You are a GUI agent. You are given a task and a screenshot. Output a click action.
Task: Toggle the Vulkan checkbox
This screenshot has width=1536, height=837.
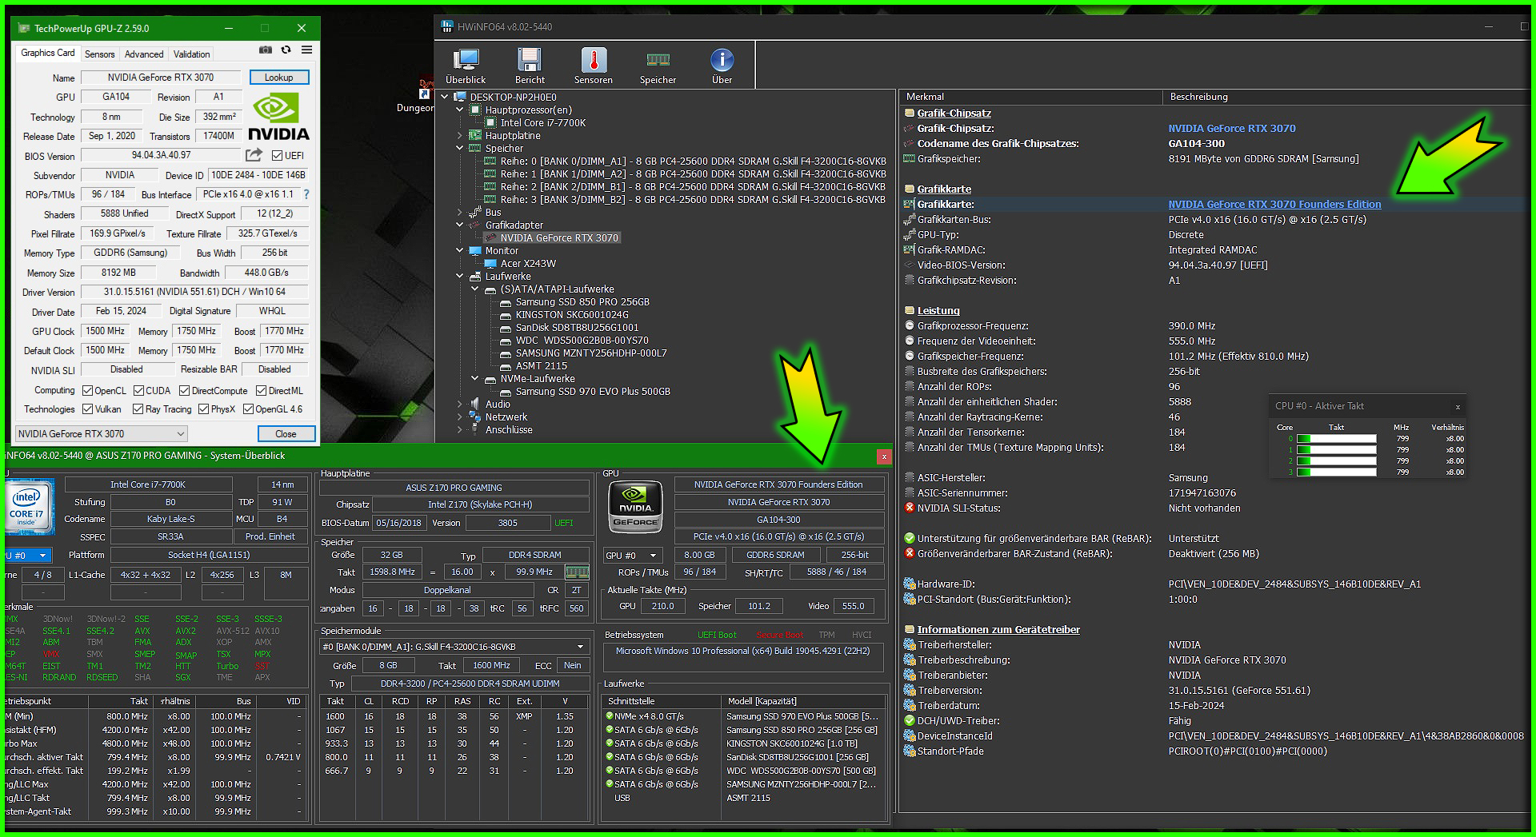coord(88,409)
